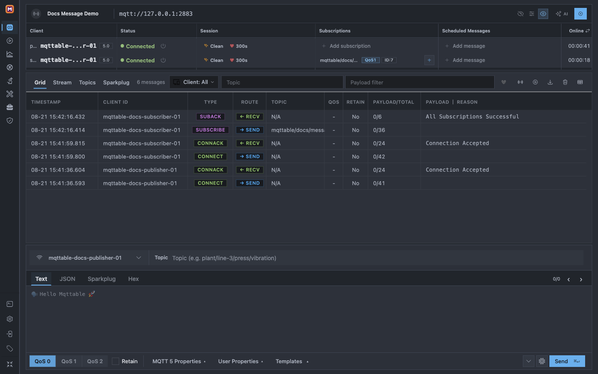Click the logout icon in sidebar

[x=10, y=334]
